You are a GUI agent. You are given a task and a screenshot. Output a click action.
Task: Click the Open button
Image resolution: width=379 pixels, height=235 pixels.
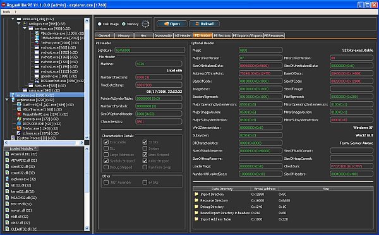point(172,24)
